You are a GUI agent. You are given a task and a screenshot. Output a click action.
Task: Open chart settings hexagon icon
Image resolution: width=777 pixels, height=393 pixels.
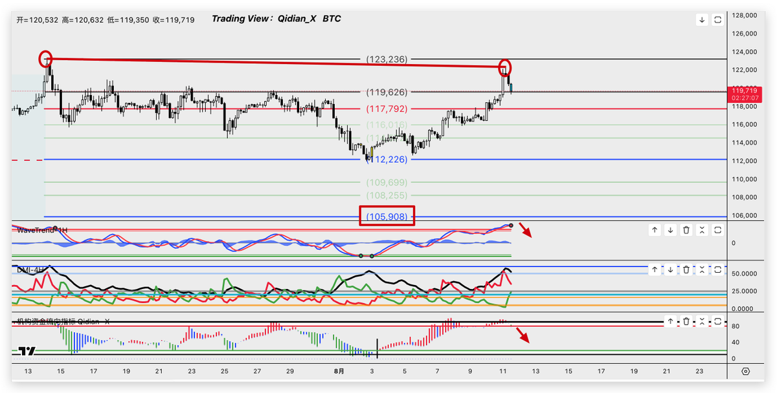point(745,372)
